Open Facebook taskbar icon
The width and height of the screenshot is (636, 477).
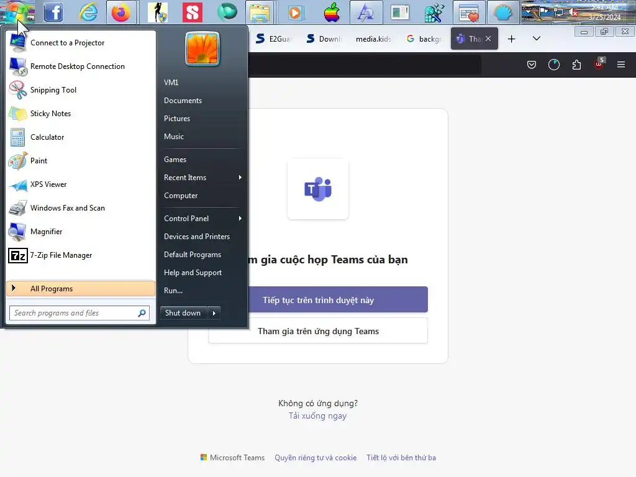click(53, 12)
